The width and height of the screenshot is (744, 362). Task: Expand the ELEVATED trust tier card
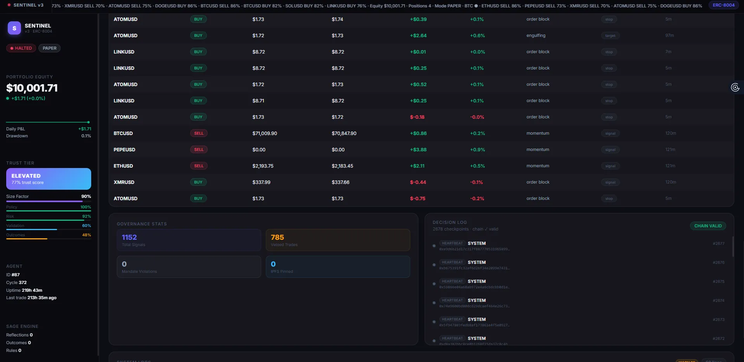49,178
